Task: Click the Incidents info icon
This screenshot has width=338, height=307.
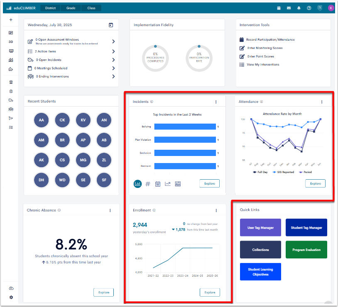Action: point(152,102)
